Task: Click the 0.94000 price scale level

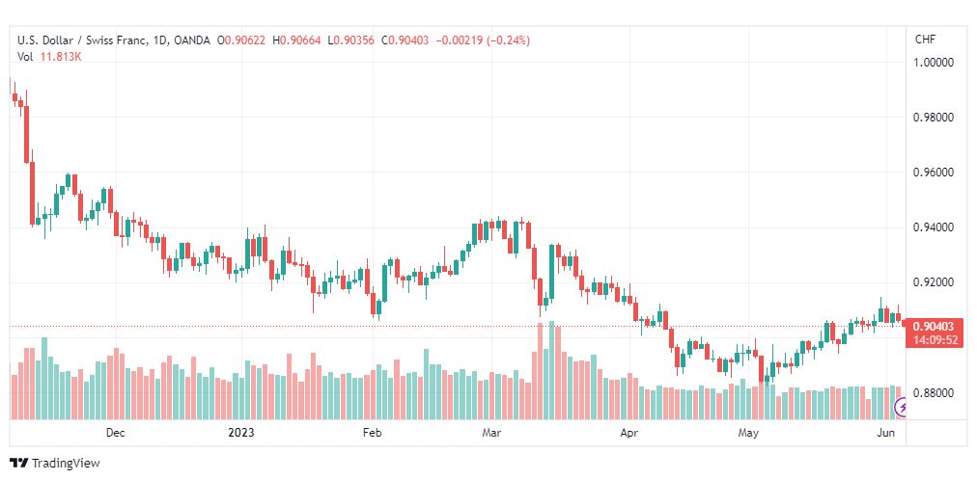Action: click(x=934, y=227)
